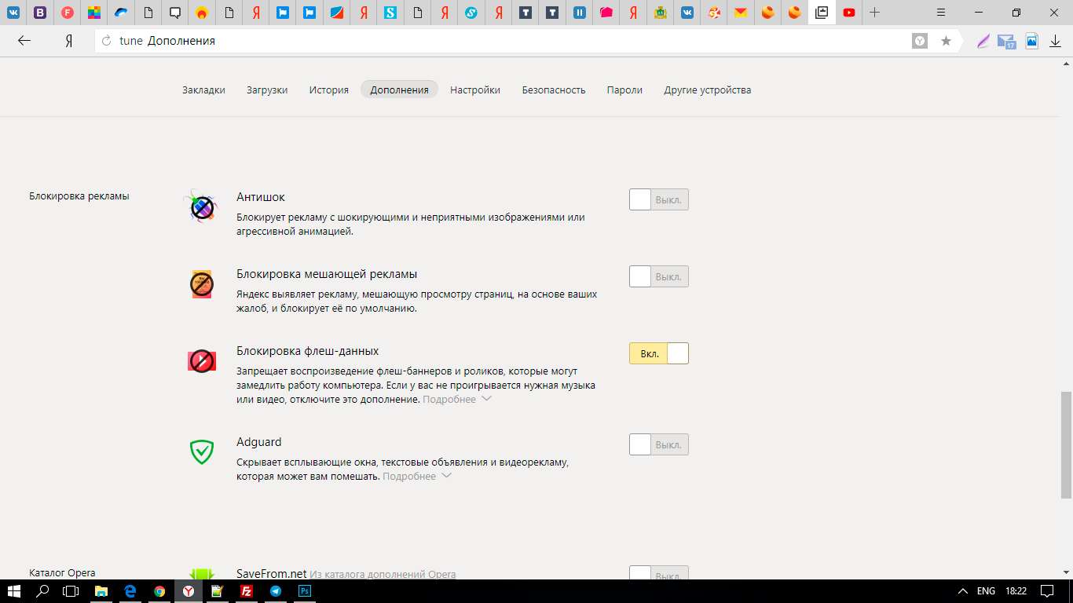Switch to the speech bubble tab
The width and height of the screenshot is (1073, 603).
pos(175,13)
